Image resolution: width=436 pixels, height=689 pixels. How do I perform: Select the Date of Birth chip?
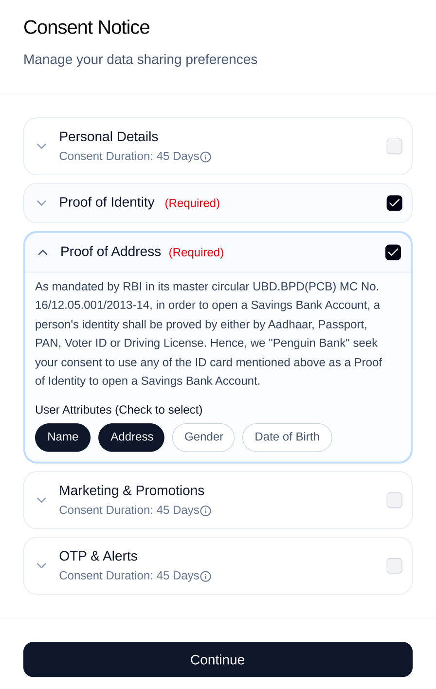(287, 437)
